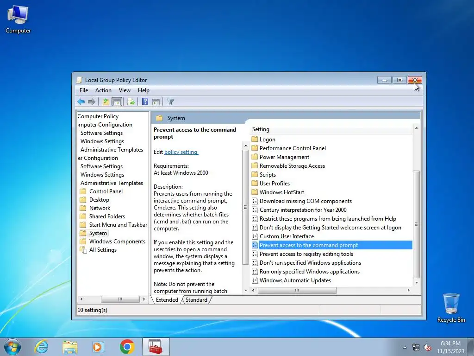Viewport: 474px width, 356px height.
Task: Select the Computer desktop icon
Action: pyautogui.click(x=18, y=19)
